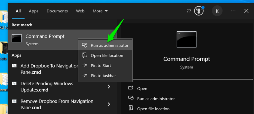Image resolution: width=254 pixels, height=114 pixels.
Task: Select the Web search tab
Action: [80, 11]
